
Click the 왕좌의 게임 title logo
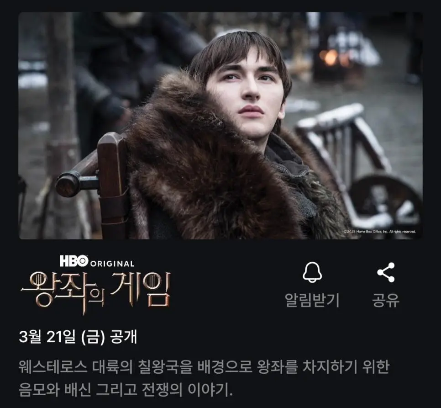tap(96, 292)
